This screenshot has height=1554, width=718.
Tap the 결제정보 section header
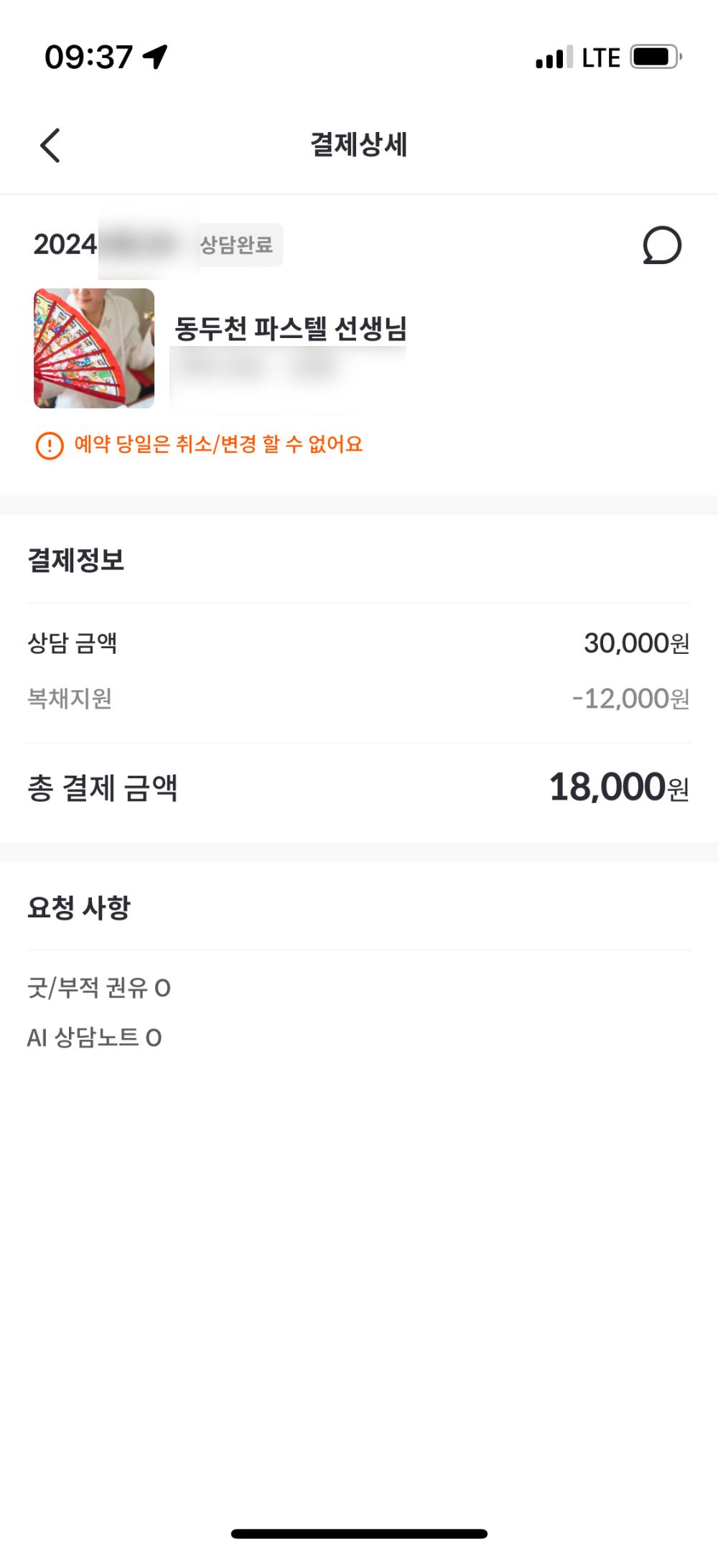coord(76,561)
